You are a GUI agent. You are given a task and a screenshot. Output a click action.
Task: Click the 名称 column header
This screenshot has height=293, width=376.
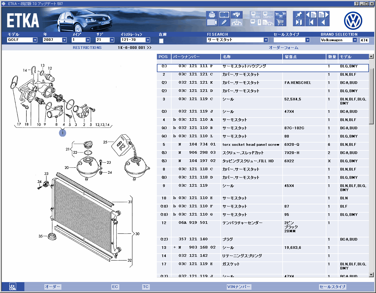tap(252, 57)
